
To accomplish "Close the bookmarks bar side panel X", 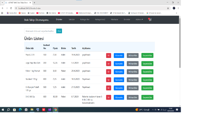I will 176,13.
